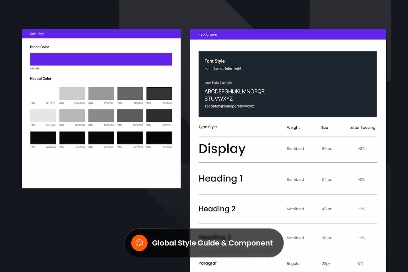The height and width of the screenshot is (272, 408).
Task: Choose the #999999 gray swatch
Action: pos(101,94)
